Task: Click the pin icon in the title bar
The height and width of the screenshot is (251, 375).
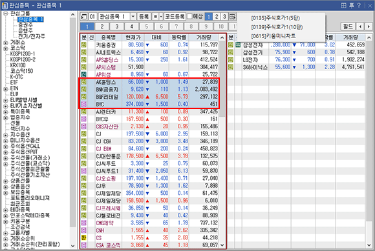Action: point(352,5)
